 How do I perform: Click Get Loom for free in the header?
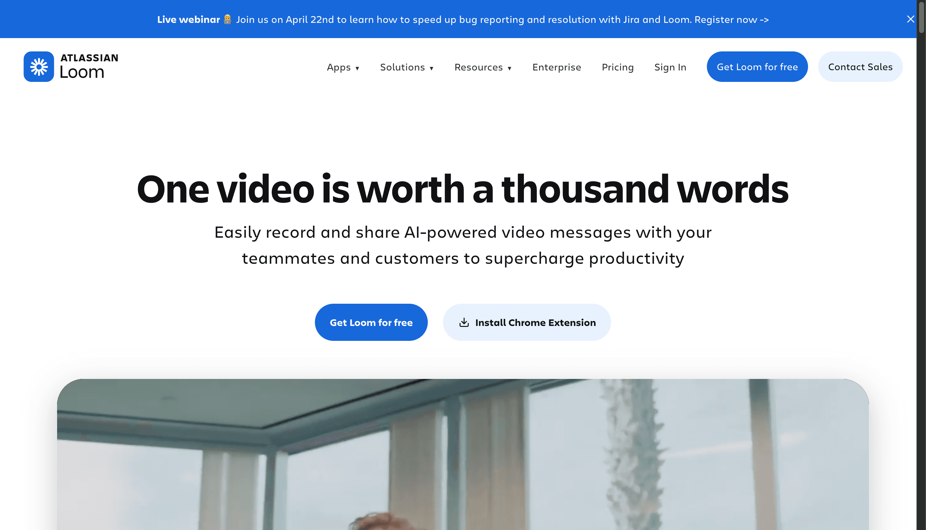point(757,67)
